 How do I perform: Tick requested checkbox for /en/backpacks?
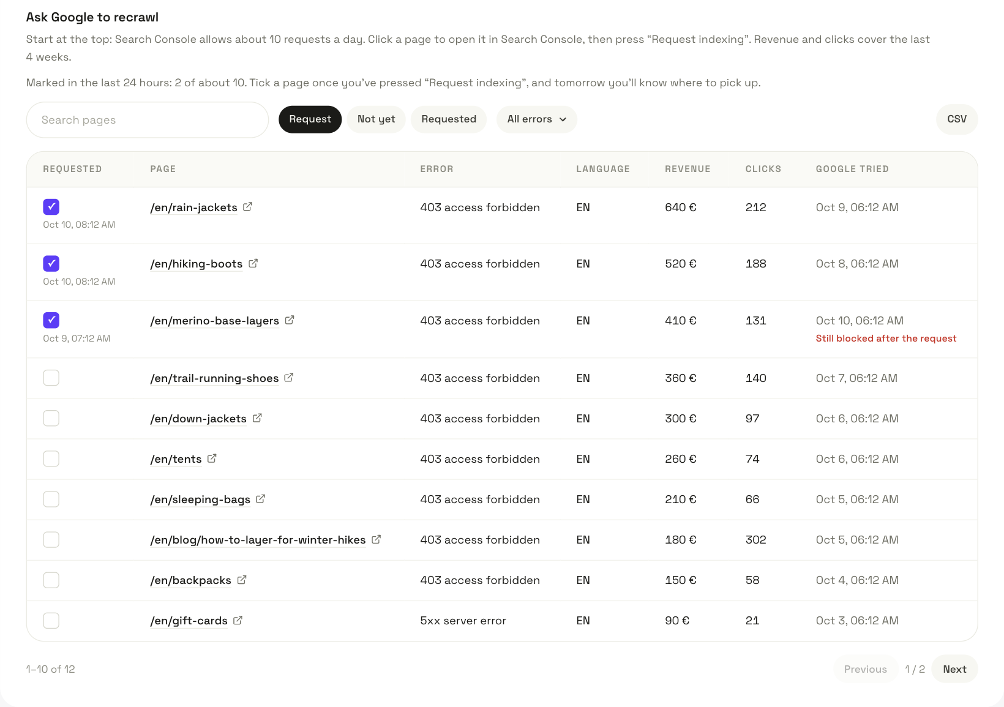click(51, 580)
